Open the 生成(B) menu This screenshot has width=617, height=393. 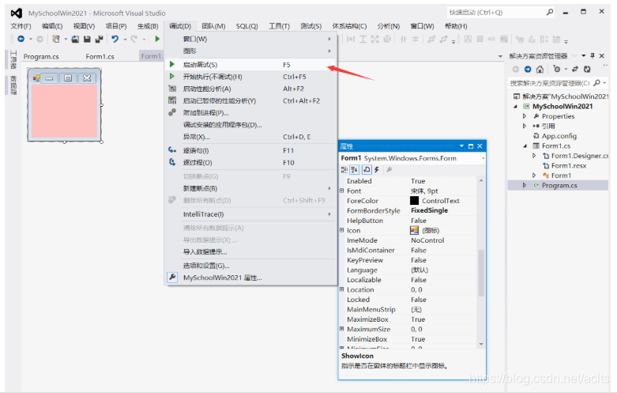(x=148, y=26)
